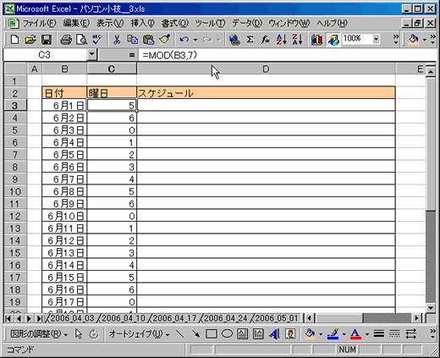Screen dimensions: 440x358
Task: Open the 編集(E) menu
Action: click(x=76, y=23)
